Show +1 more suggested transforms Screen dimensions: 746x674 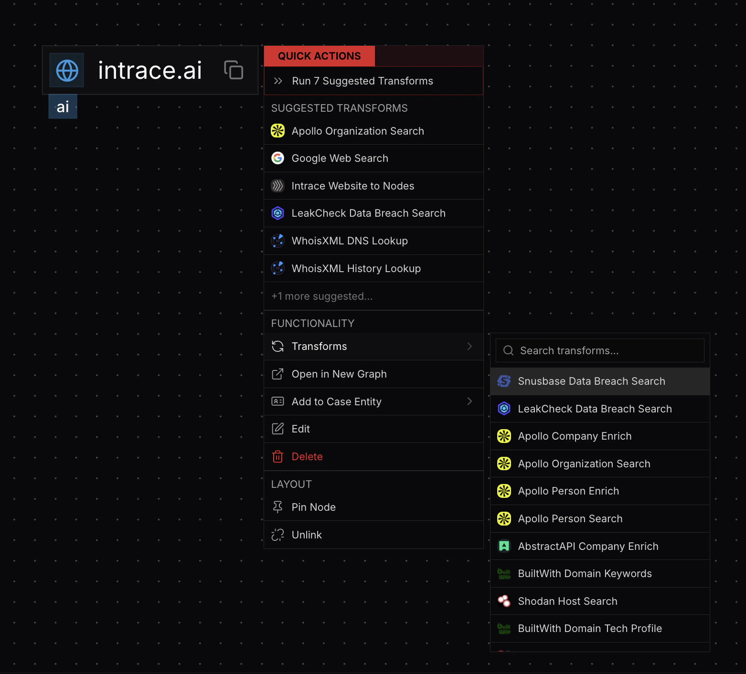point(373,296)
